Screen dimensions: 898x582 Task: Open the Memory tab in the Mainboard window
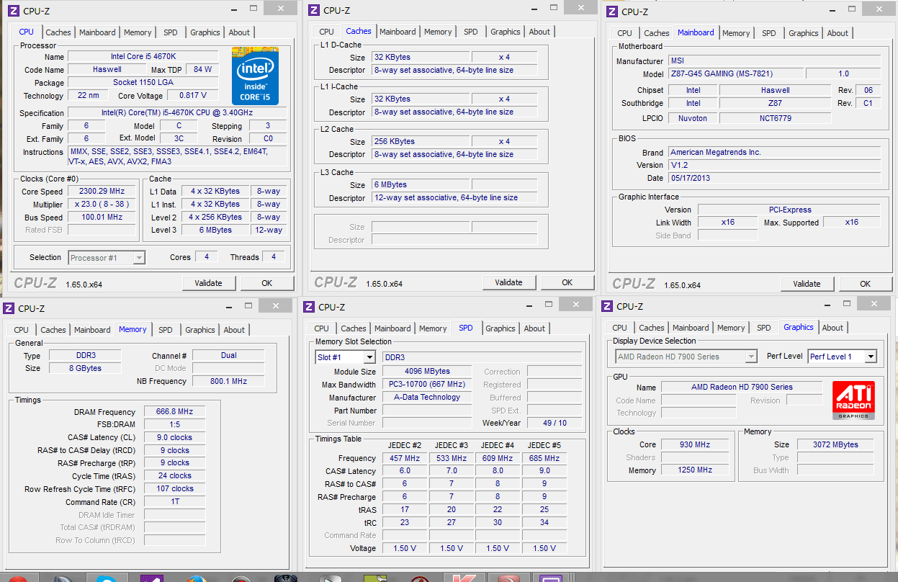(736, 33)
